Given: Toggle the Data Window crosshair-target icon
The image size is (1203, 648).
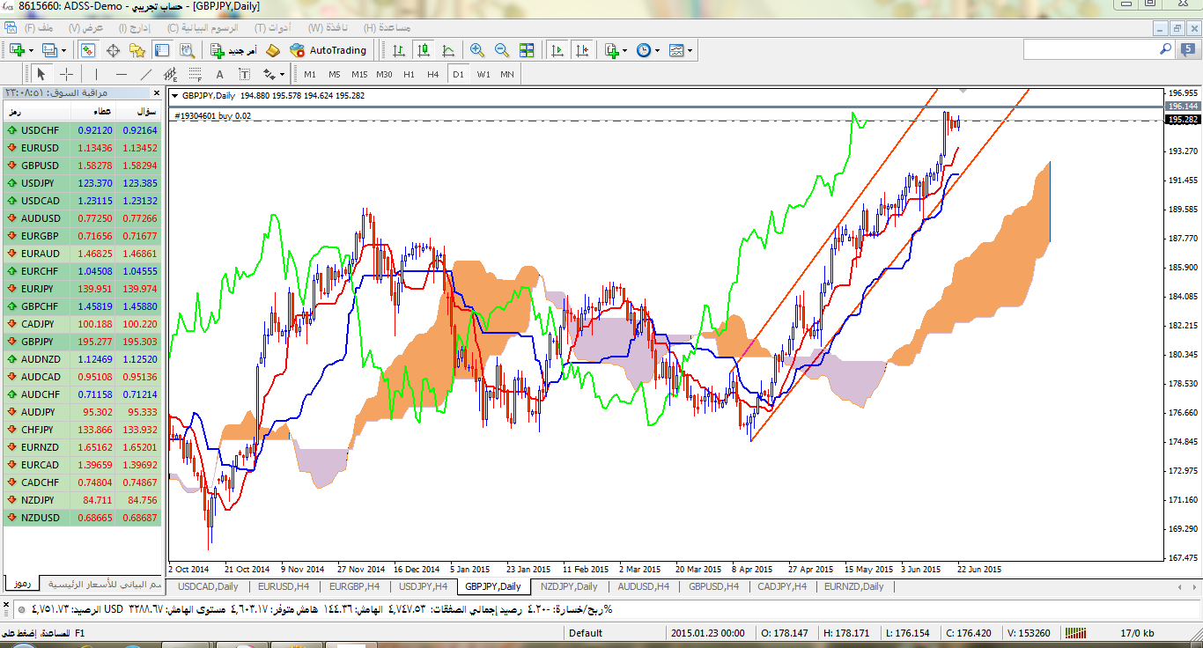Looking at the screenshot, I should (114, 50).
